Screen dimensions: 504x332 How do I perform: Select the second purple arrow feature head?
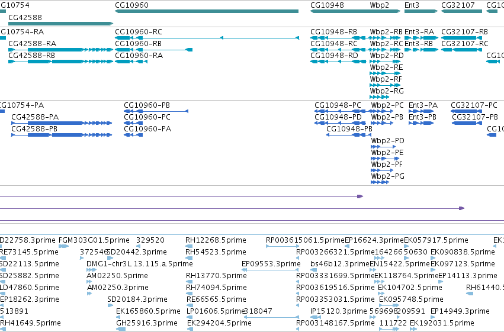tap(461, 208)
